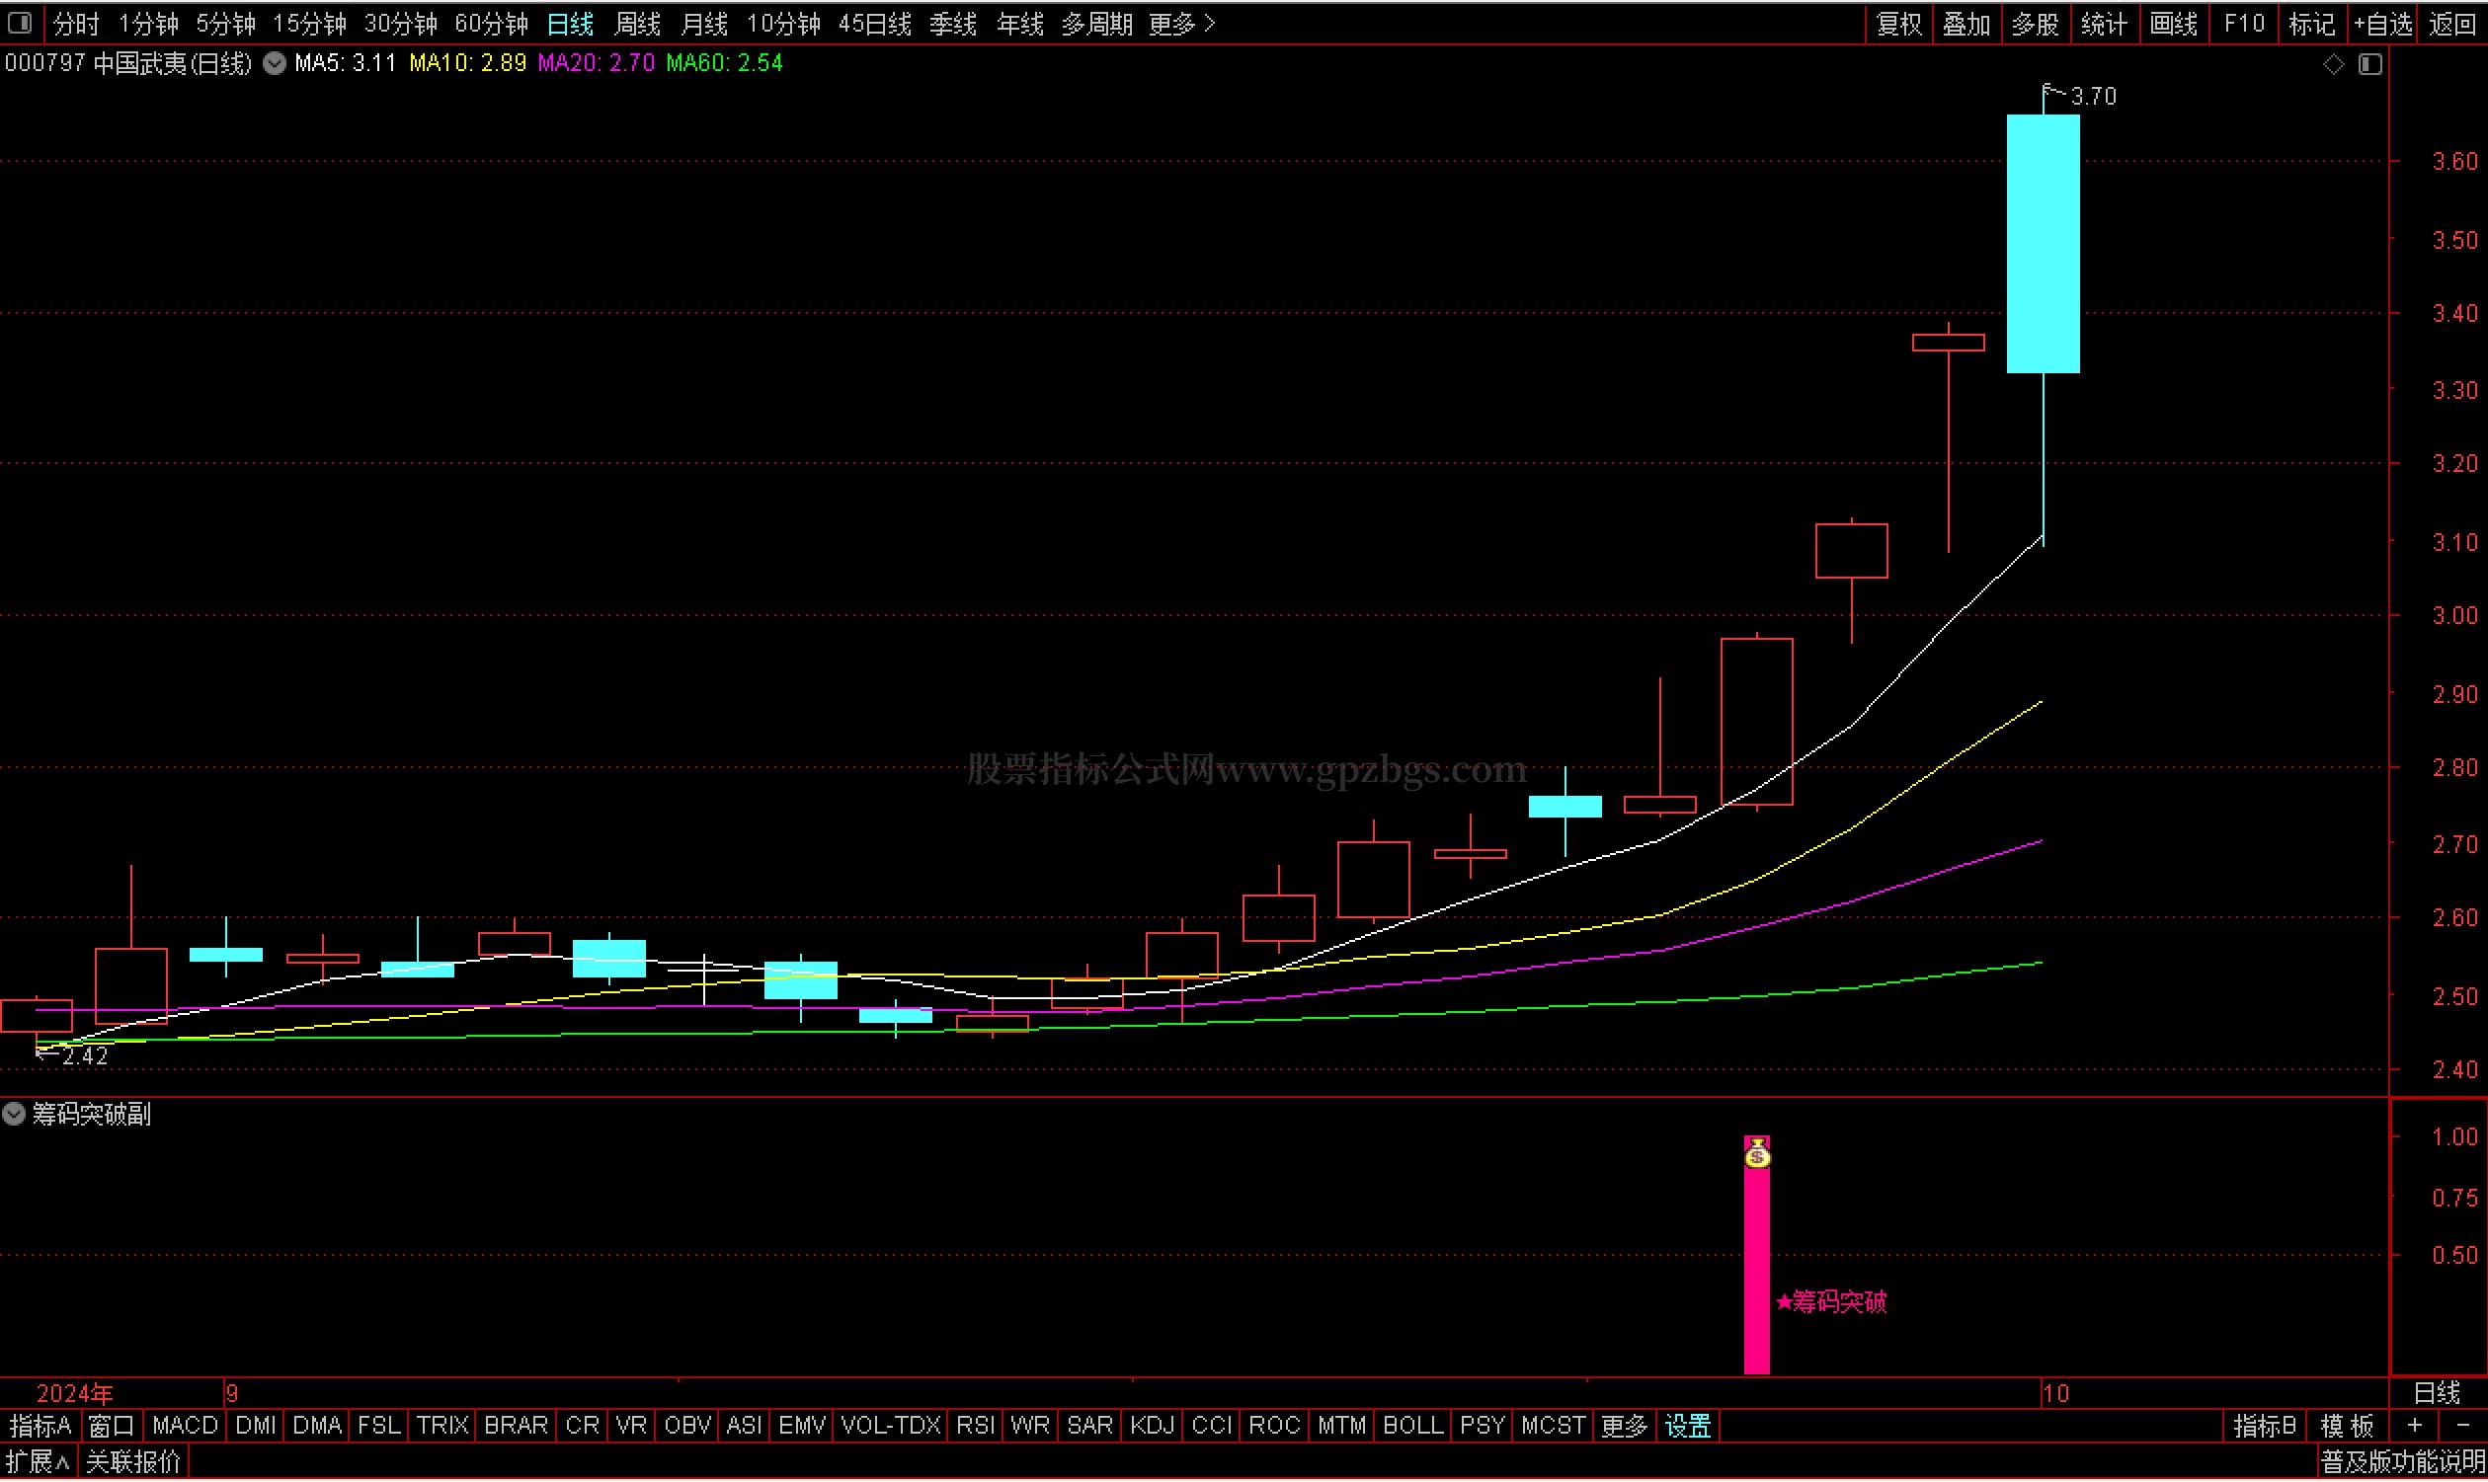The image size is (2488, 1482).
Task: Click the plus zoom-in icon at bottom right
Action: (x=2415, y=1426)
